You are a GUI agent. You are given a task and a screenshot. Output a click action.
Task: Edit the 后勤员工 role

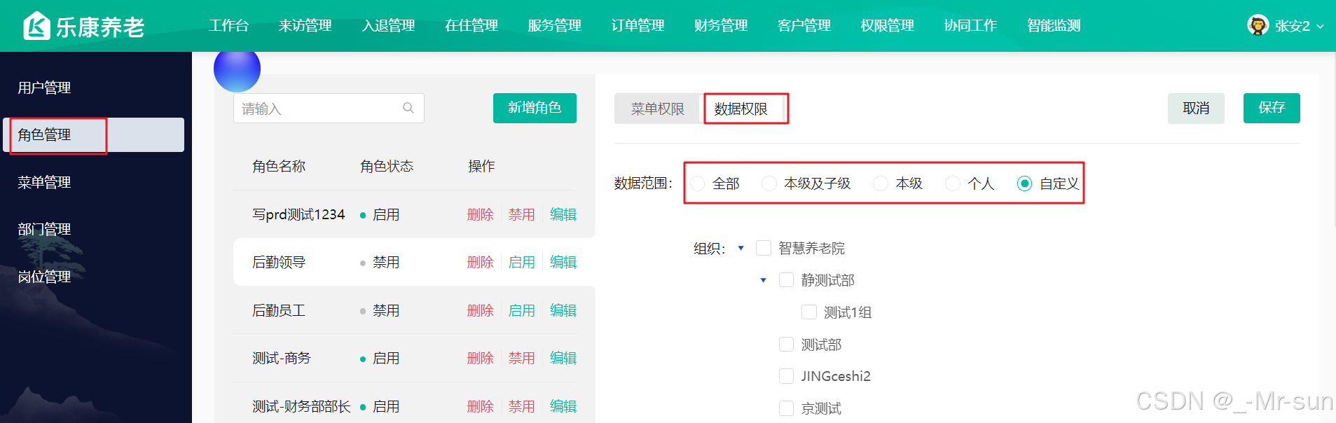[563, 310]
